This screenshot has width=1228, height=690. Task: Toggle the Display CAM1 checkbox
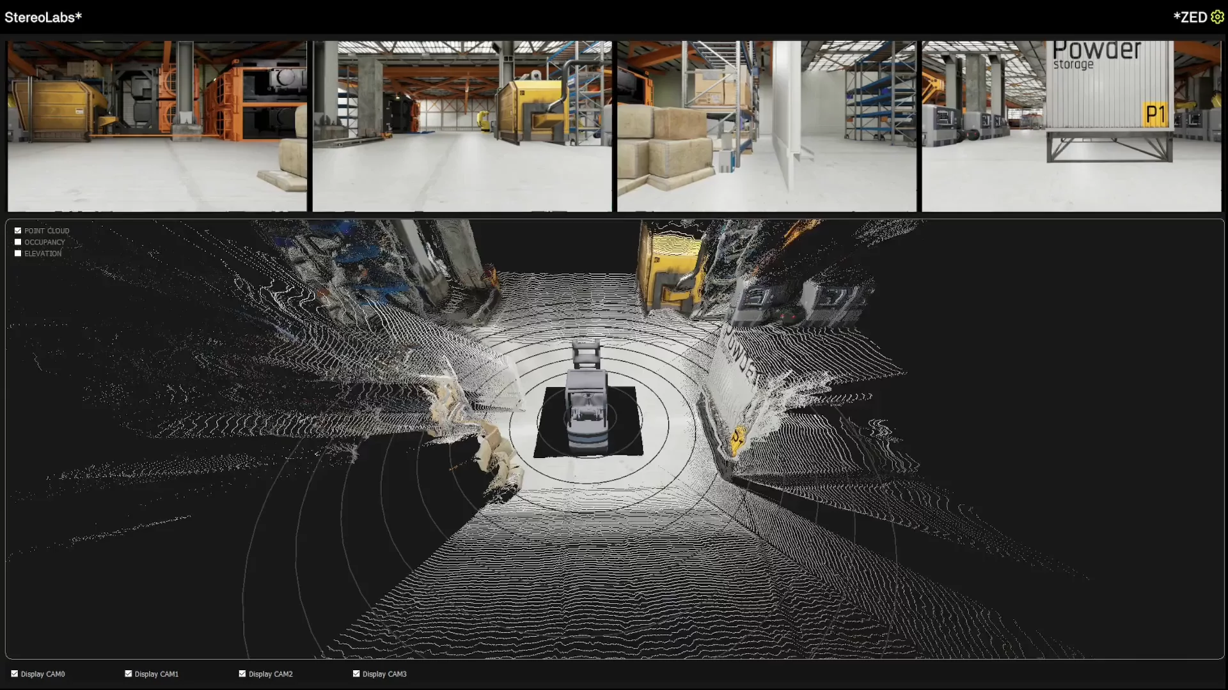tap(129, 673)
